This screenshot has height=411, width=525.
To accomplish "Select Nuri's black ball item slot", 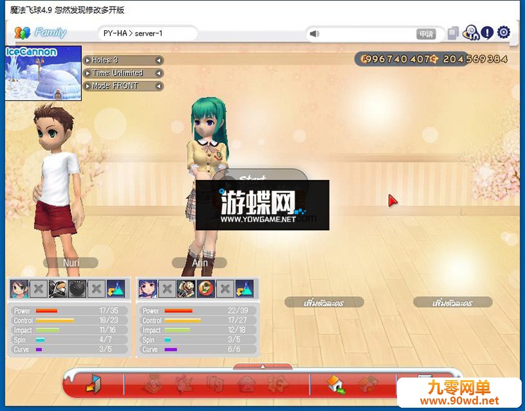I will coord(77,289).
